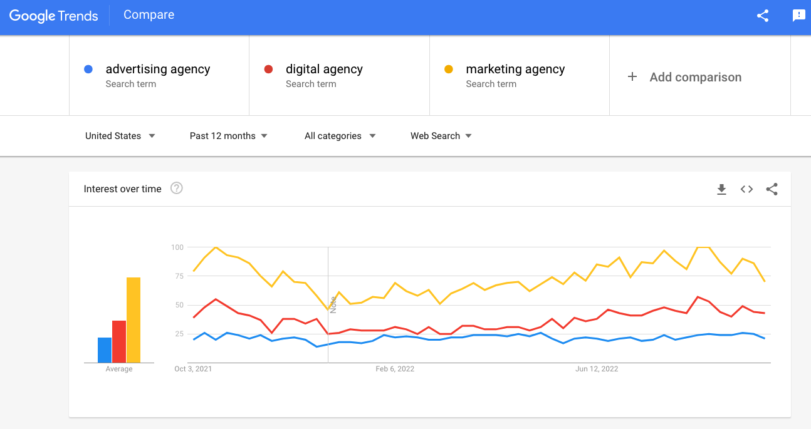Viewport: 811px width, 429px height.
Task: Open the send feedback icon in header
Action: (x=799, y=16)
